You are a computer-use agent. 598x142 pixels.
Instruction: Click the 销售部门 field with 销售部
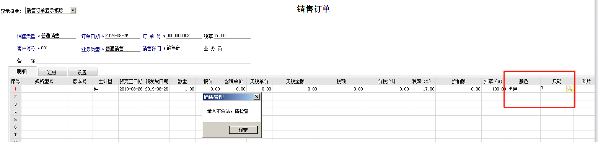pos(184,48)
